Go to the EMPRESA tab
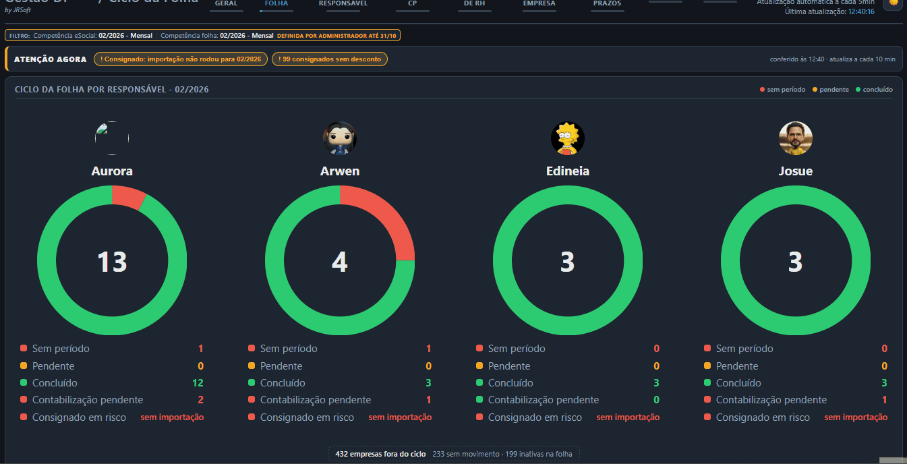Viewport: 907px width, 464px height. pyautogui.click(x=539, y=4)
